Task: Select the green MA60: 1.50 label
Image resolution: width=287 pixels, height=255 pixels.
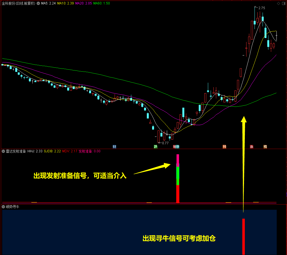Action: tap(102, 3)
